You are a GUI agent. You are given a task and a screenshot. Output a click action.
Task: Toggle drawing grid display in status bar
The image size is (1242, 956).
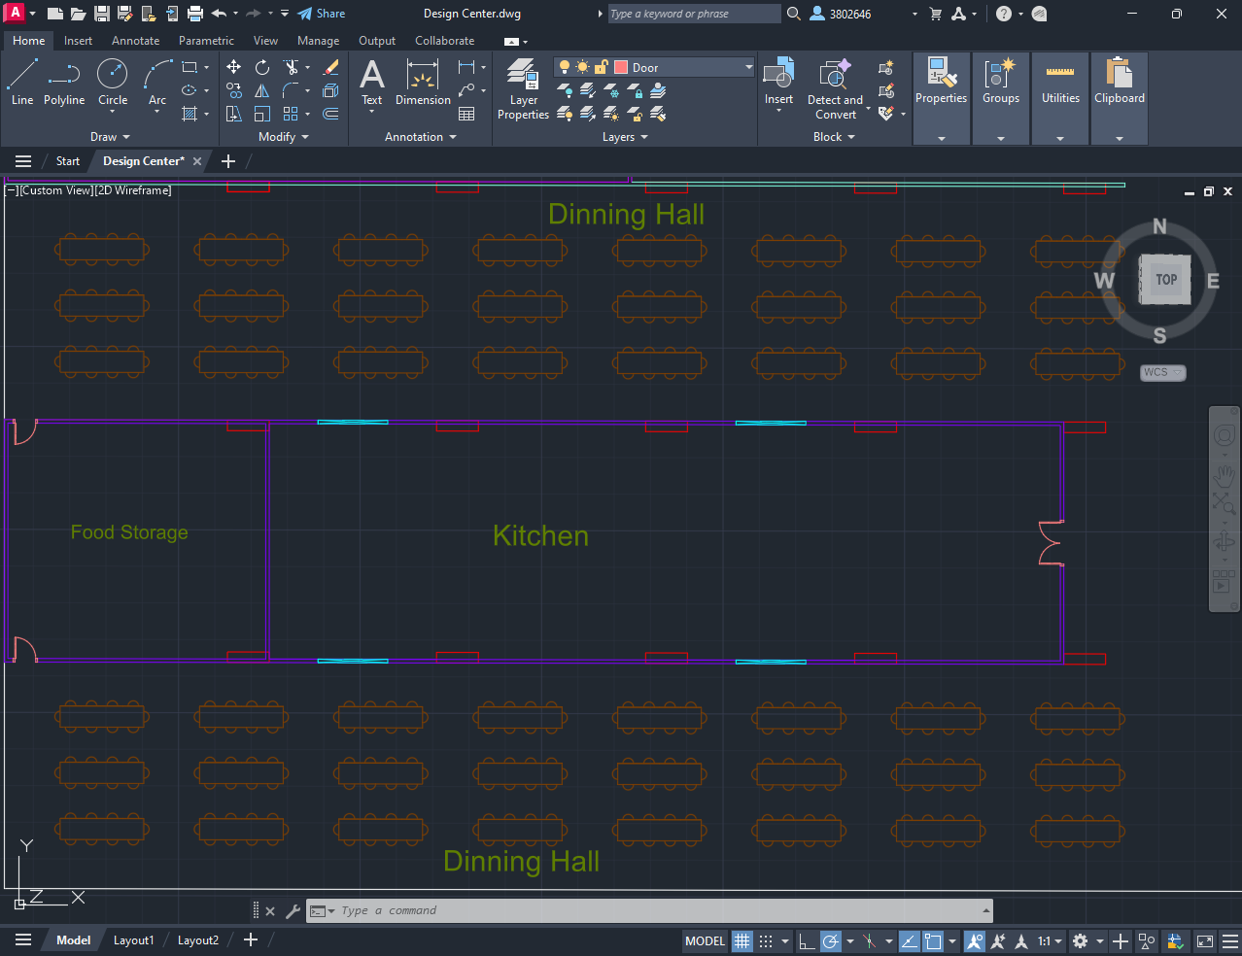pyautogui.click(x=742, y=940)
